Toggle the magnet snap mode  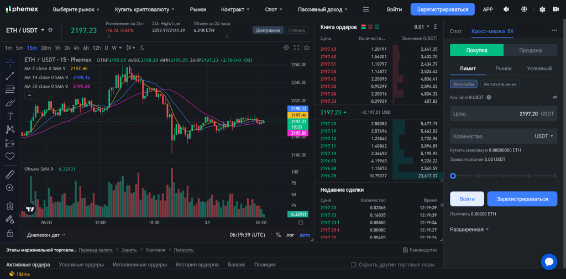coord(10,206)
